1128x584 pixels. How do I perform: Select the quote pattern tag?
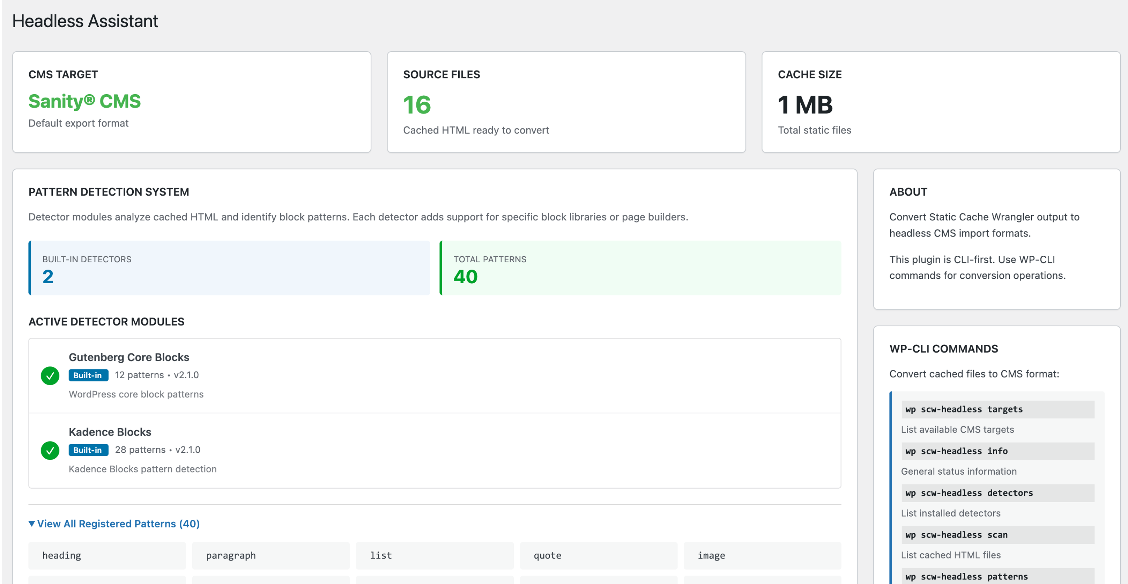(x=599, y=555)
